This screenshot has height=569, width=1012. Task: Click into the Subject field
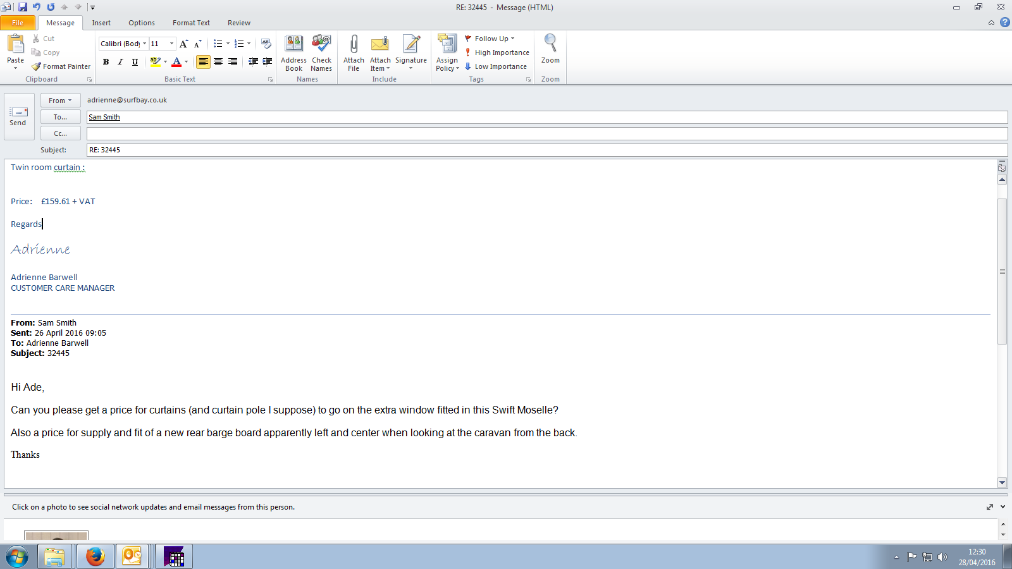547,150
